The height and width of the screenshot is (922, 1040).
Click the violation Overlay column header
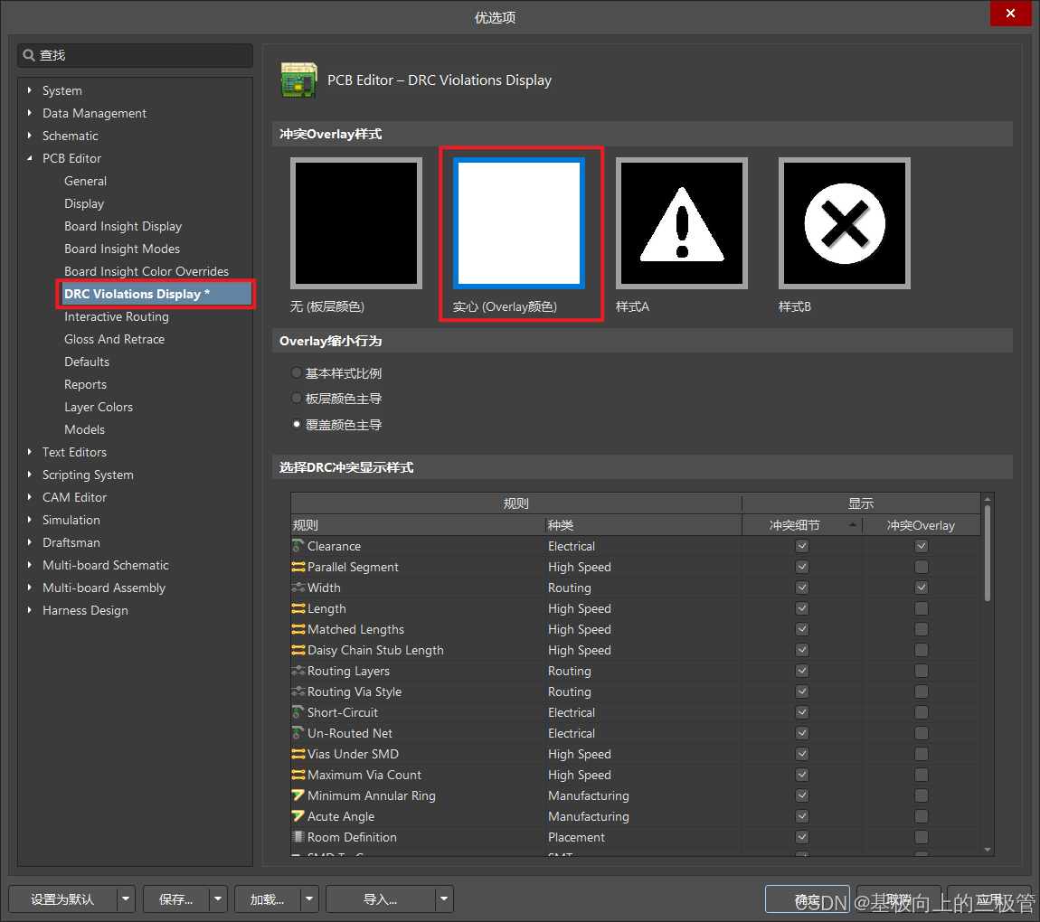[922, 525]
